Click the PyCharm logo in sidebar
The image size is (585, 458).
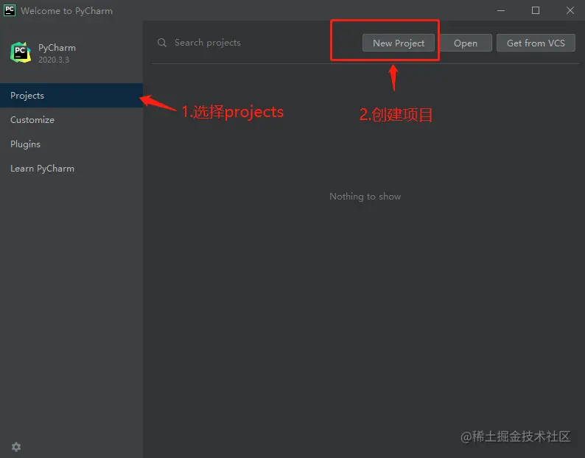coord(21,52)
